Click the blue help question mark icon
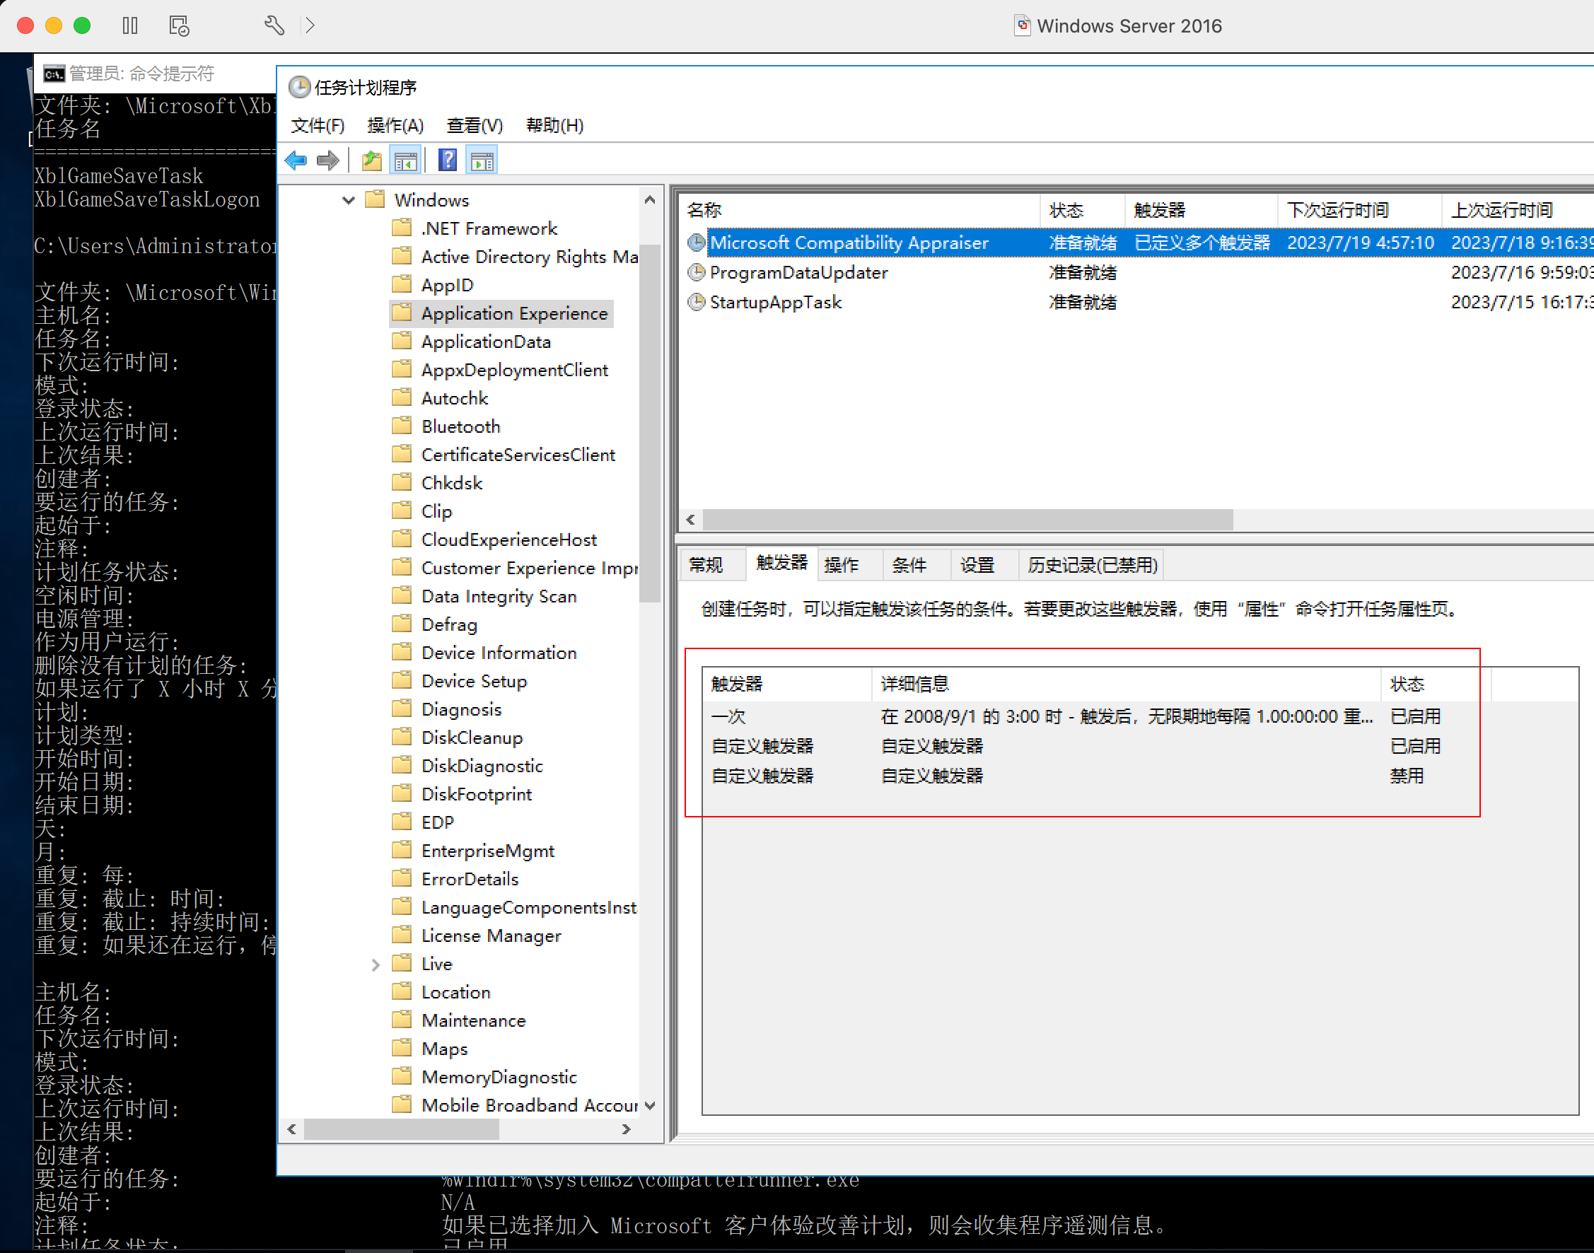The image size is (1594, 1253). (x=448, y=160)
